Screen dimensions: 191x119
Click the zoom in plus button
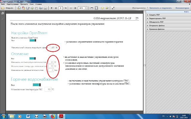point(75,8)
